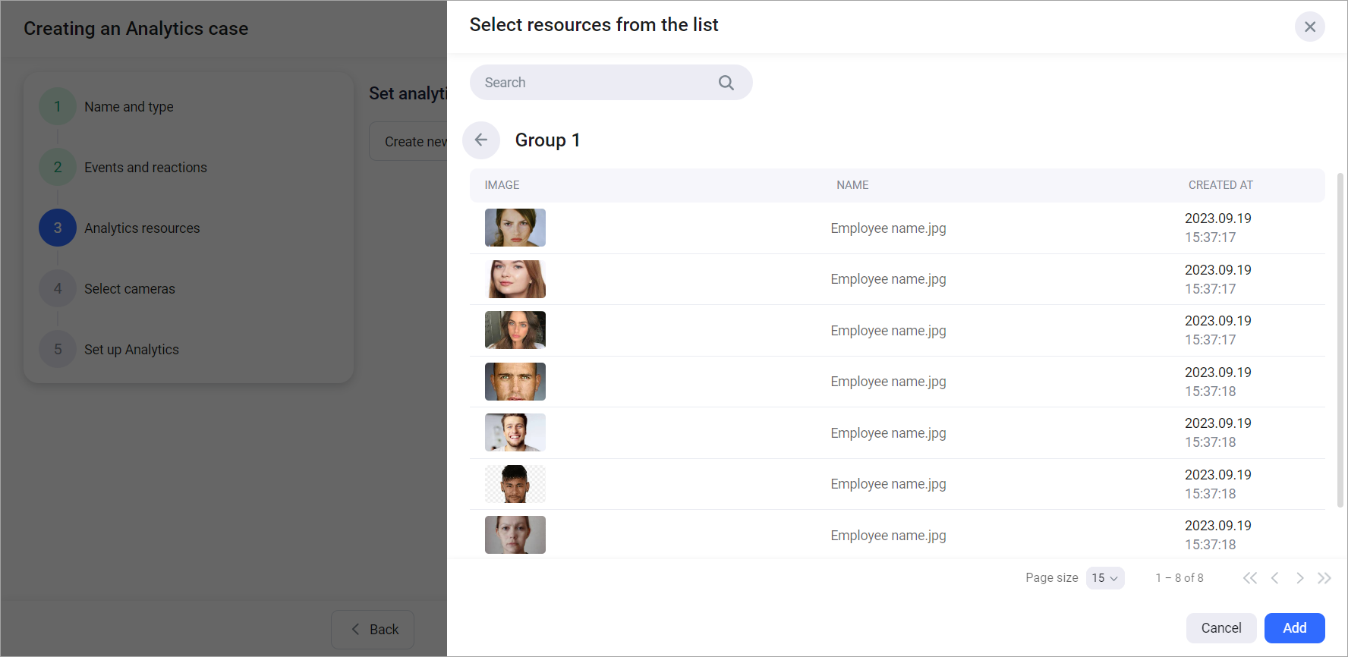Select the first employee image thumbnail

(515, 228)
